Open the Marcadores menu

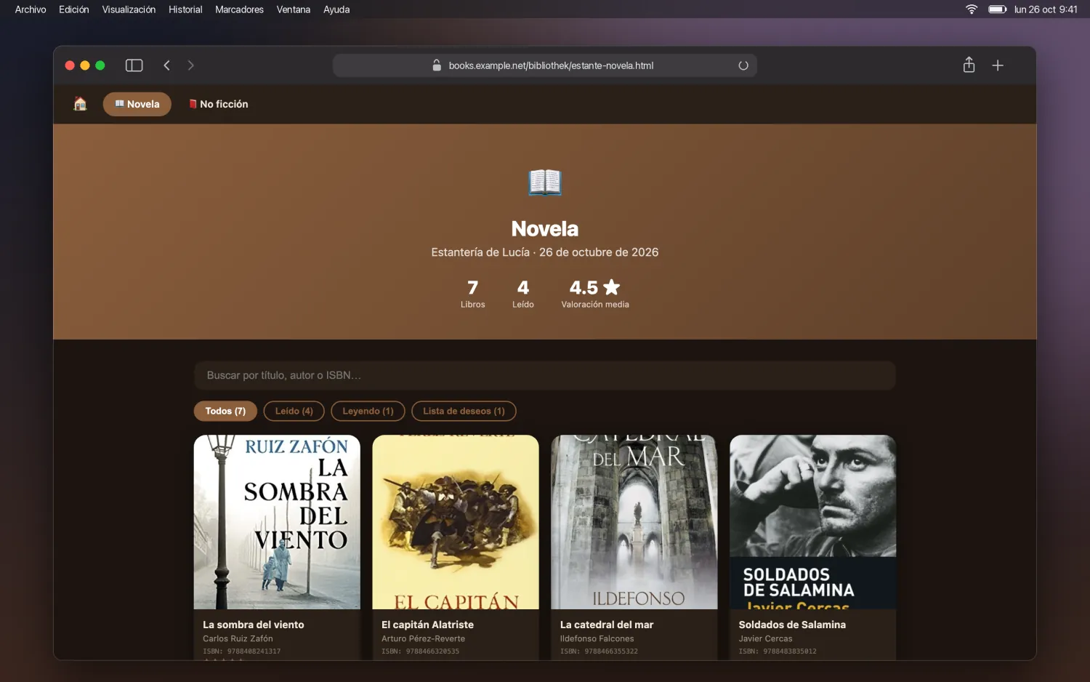(239, 9)
